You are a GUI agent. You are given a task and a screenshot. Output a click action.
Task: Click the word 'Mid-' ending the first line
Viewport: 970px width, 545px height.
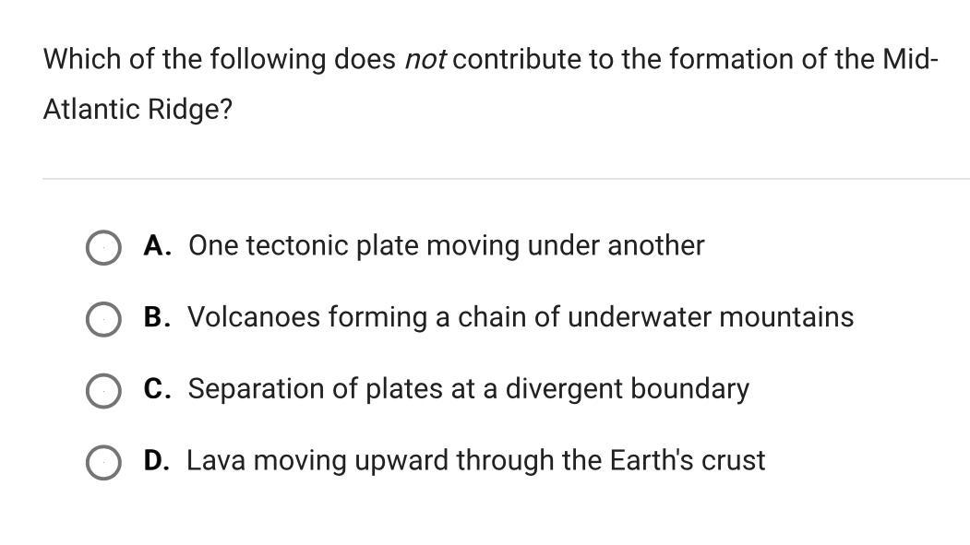910,60
